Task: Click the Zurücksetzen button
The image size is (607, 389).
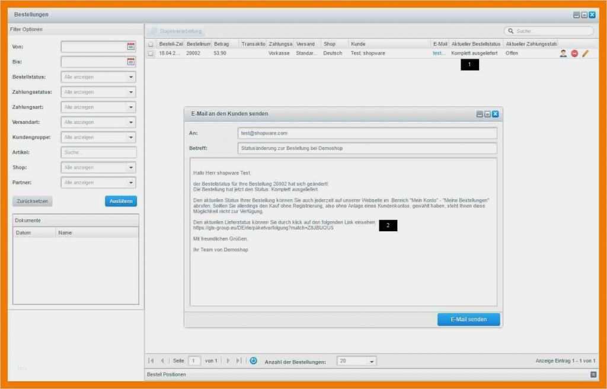Action: 32,201
